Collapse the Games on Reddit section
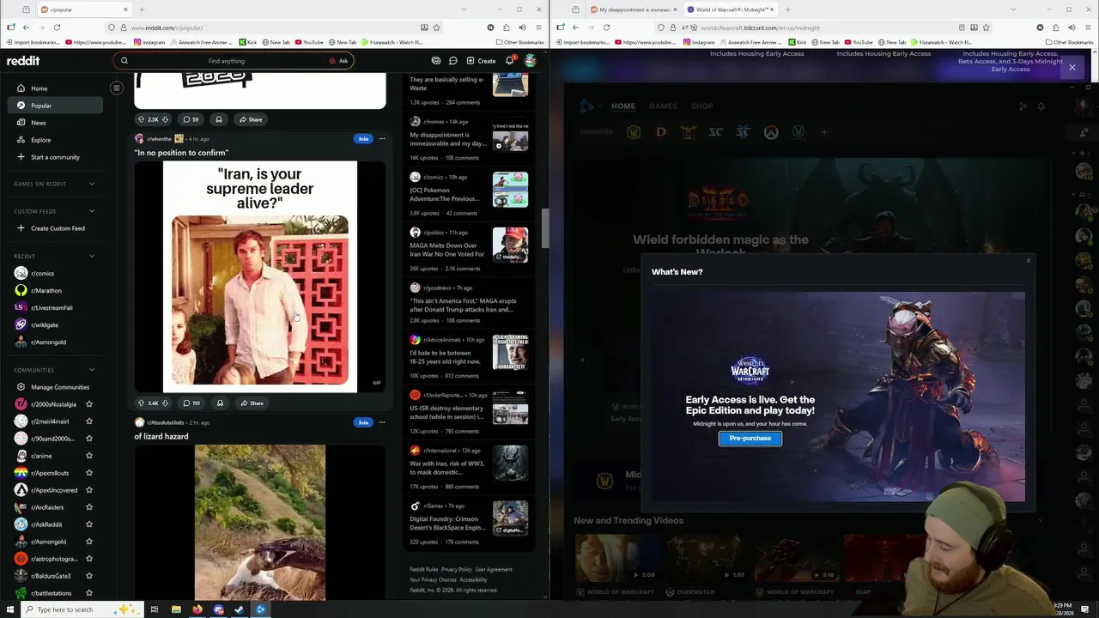Viewport: 1099px width, 618px height. pyautogui.click(x=92, y=184)
